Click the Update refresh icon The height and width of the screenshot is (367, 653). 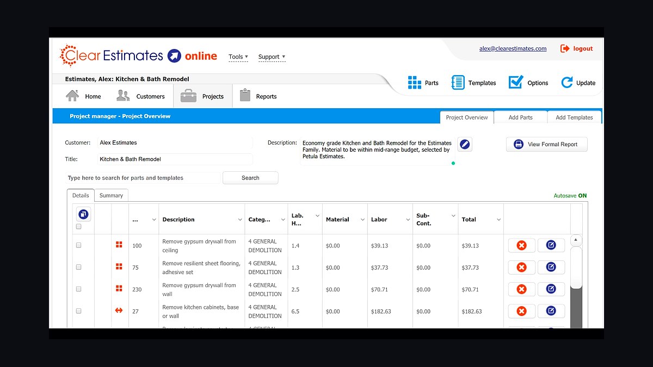[567, 83]
